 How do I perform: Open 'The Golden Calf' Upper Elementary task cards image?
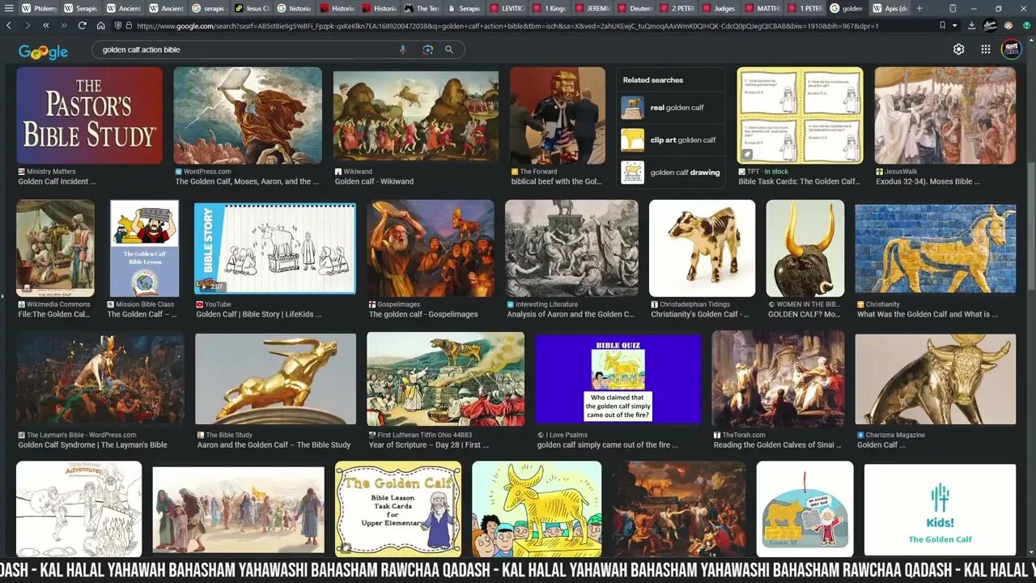398,509
